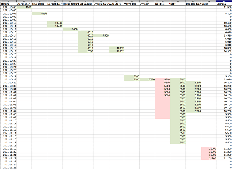Image resolution: width=232 pixels, height=169 pixels.
Task: Select AutoStore's 12352 on 2021-10-18
Action: [116, 48]
